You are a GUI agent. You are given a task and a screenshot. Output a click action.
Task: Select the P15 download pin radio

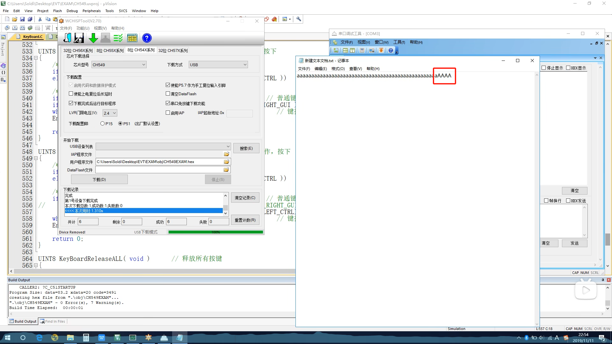click(x=102, y=124)
